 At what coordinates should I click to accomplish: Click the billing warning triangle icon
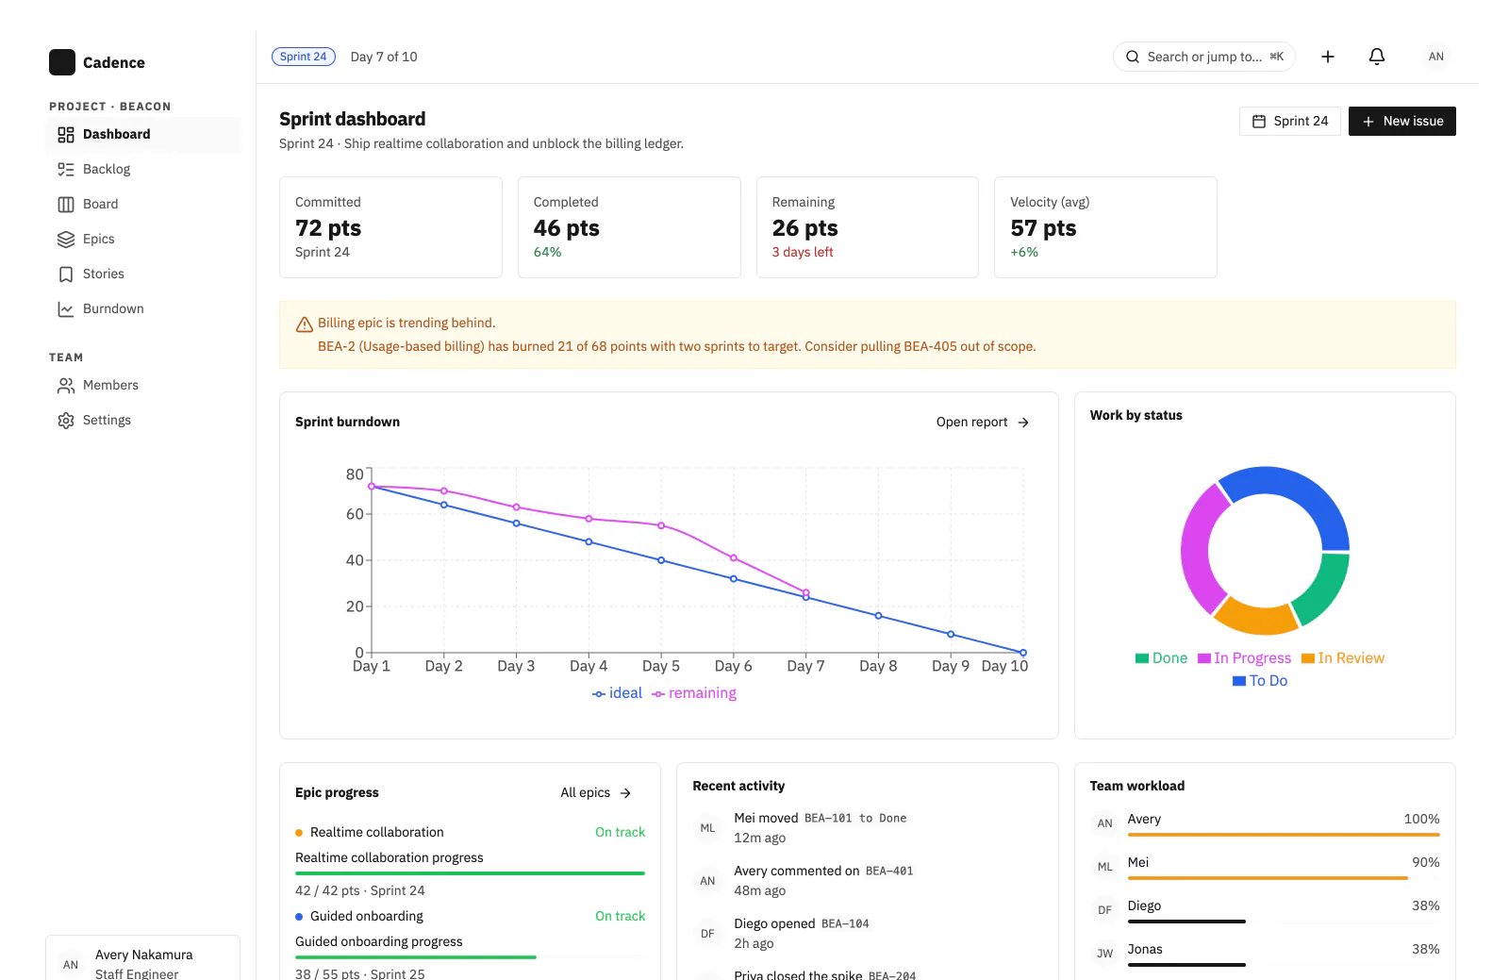pyautogui.click(x=305, y=324)
